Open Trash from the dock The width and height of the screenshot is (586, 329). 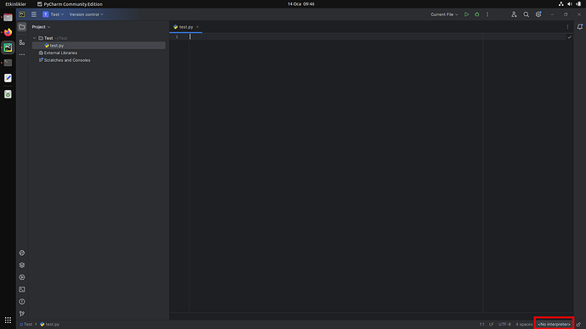tap(8, 94)
